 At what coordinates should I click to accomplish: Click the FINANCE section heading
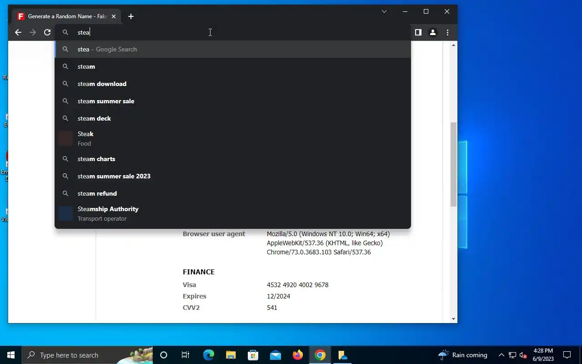[x=199, y=272]
